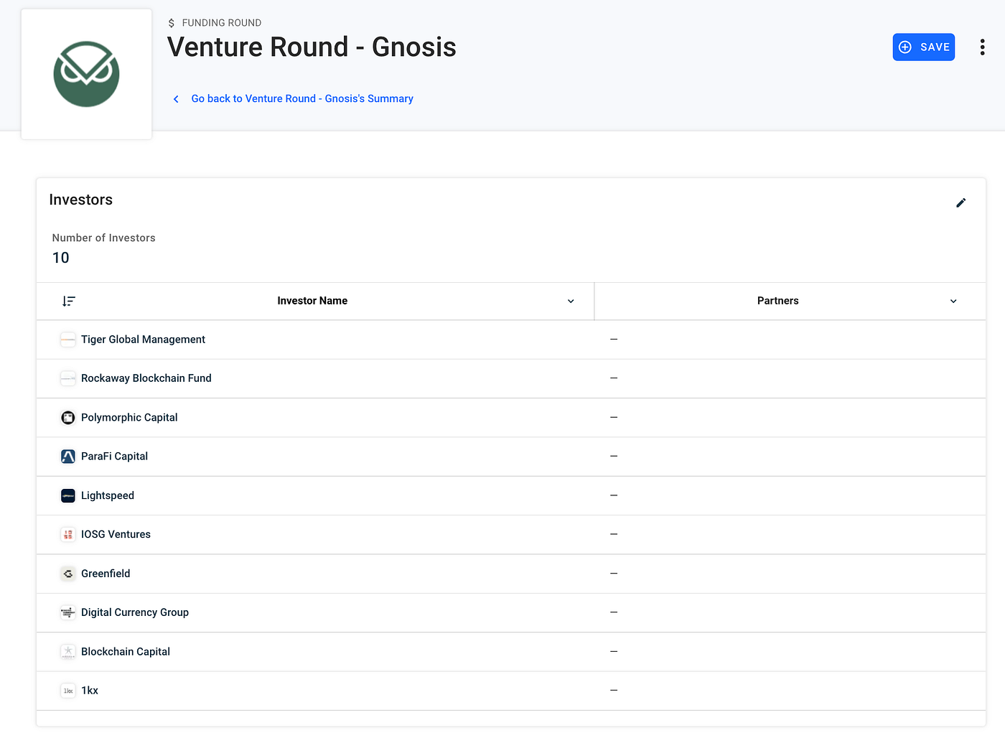Click Tiger Global Management logo icon
This screenshot has width=1005, height=738.
(68, 340)
